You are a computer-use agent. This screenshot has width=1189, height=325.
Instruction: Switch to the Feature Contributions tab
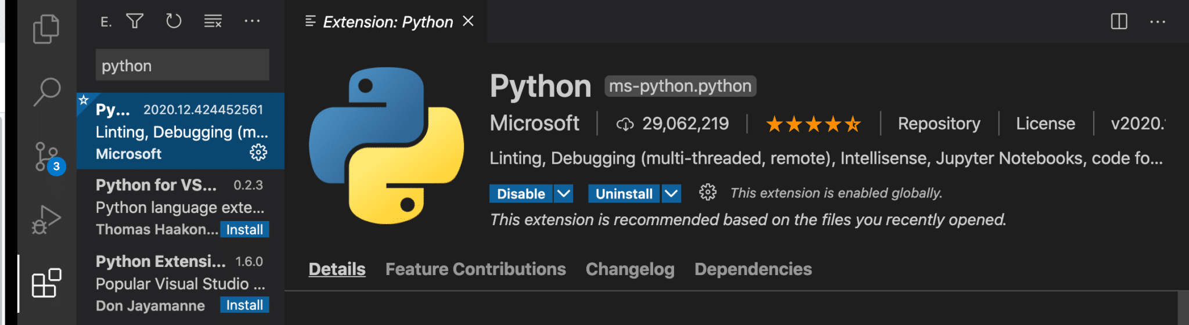[475, 269]
